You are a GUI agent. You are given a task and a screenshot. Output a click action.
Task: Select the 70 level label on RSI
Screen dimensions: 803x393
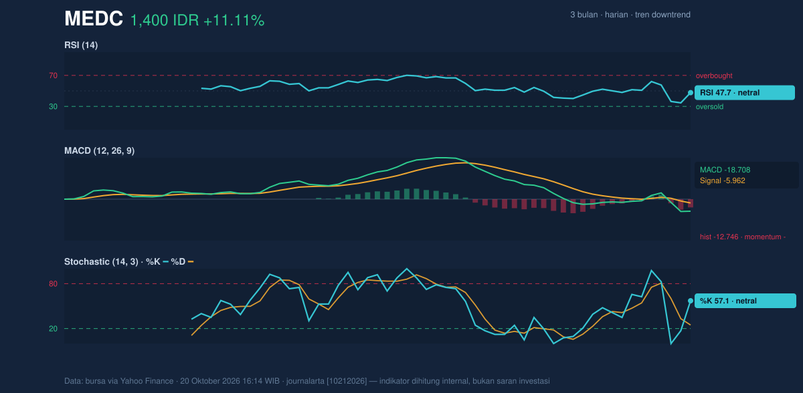point(53,76)
